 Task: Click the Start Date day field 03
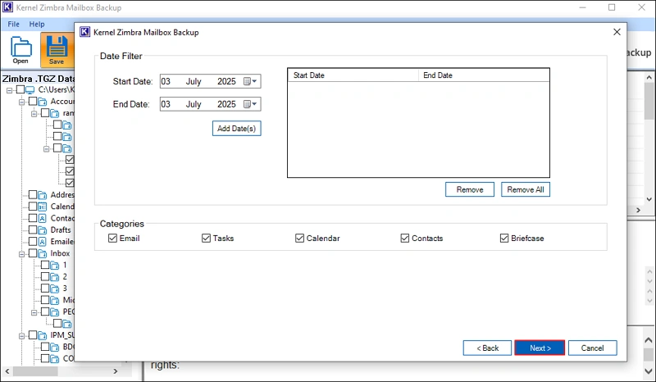pyautogui.click(x=166, y=81)
